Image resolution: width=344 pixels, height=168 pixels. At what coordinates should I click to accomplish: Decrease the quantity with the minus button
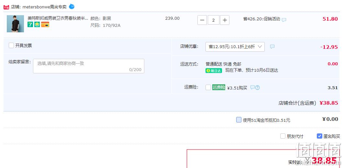[x=202, y=20]
